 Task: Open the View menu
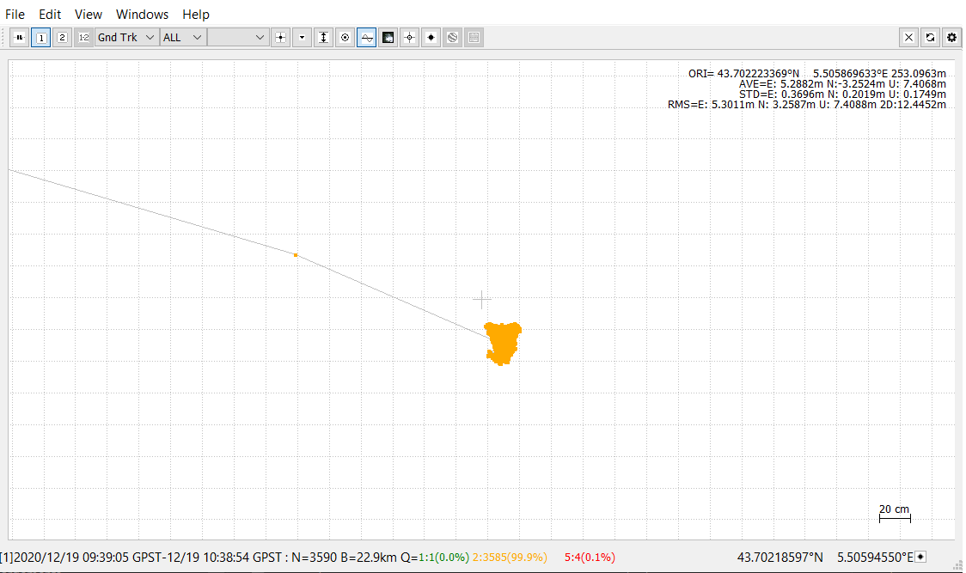tap(89, 14)
